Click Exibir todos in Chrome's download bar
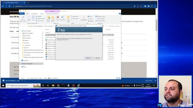This screenshot has width=193, height=108. [149, 81]
